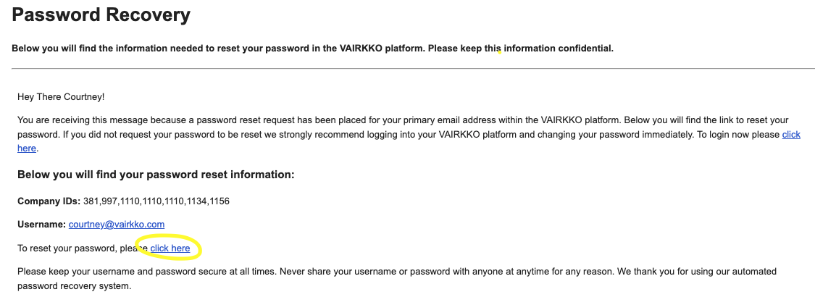This screenshot has height=305, width=815.
Task: Click the word "confidential" in the bold intro
Action: pyautogui.click(x=581, y=49)
